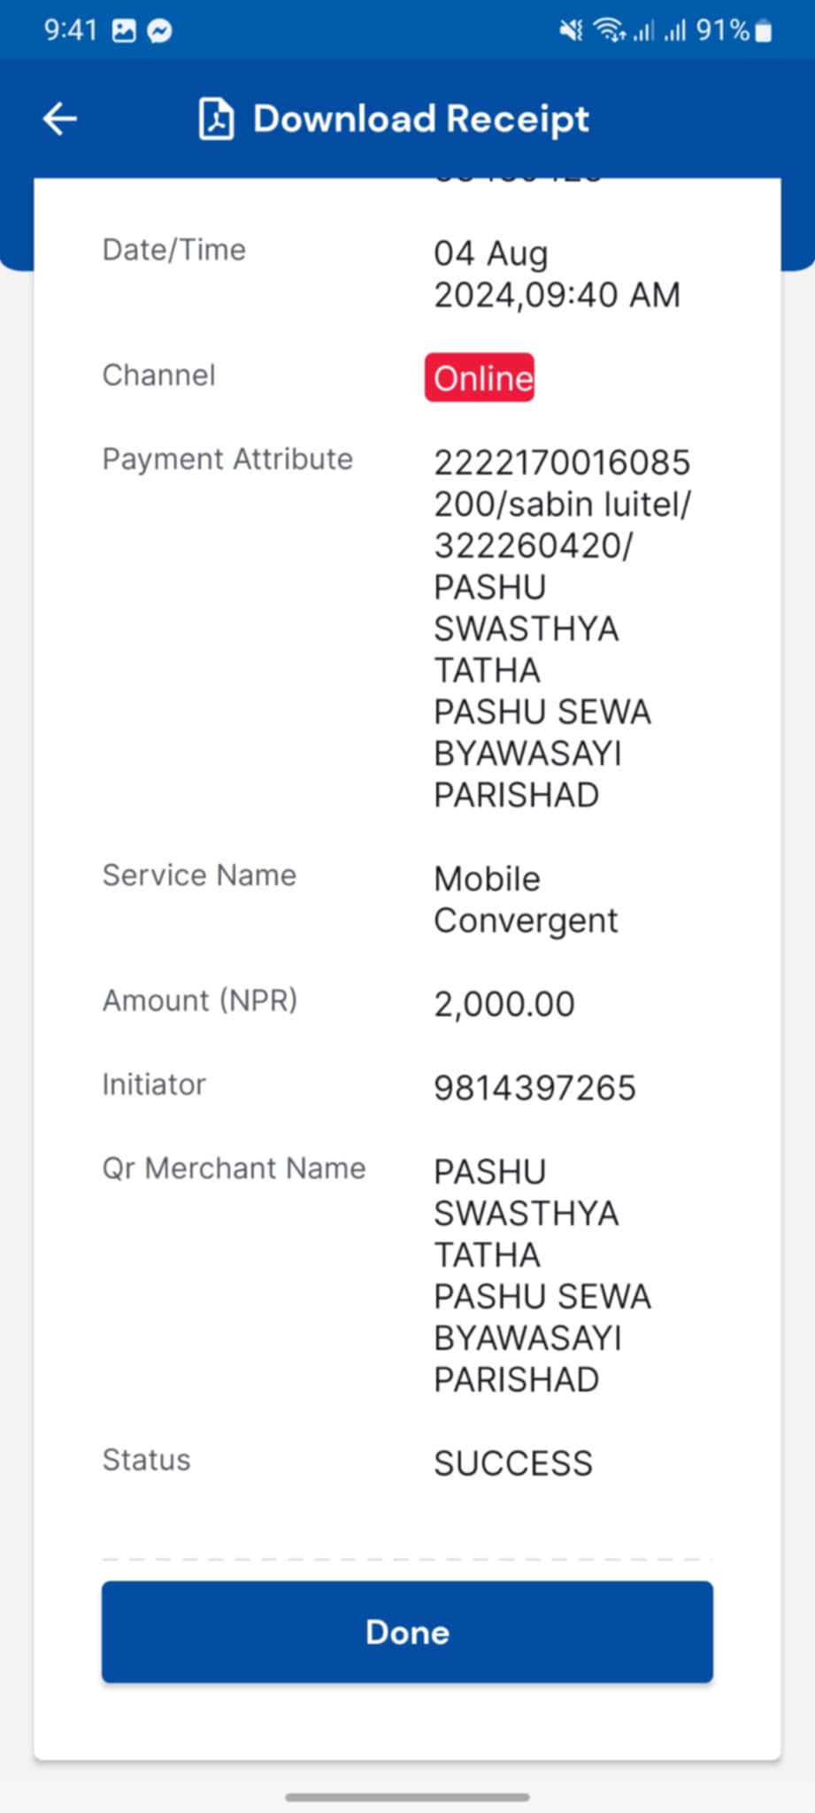Tap the 9:41 clock in status bar

pyautogui.click(x=71, y=31)
